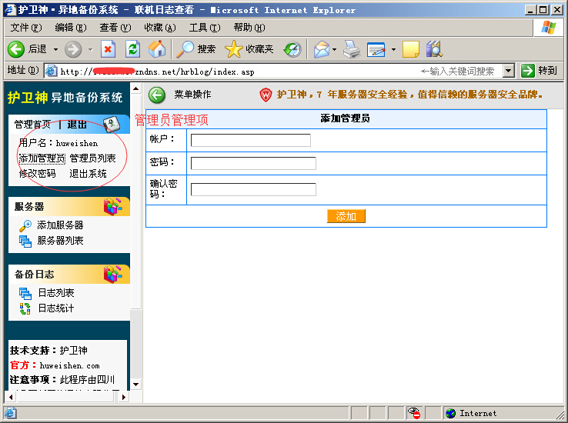Viewport: 568px width, 423px height.
Task: Click the red 护卫神 shield logo
Action: [266, 95]
